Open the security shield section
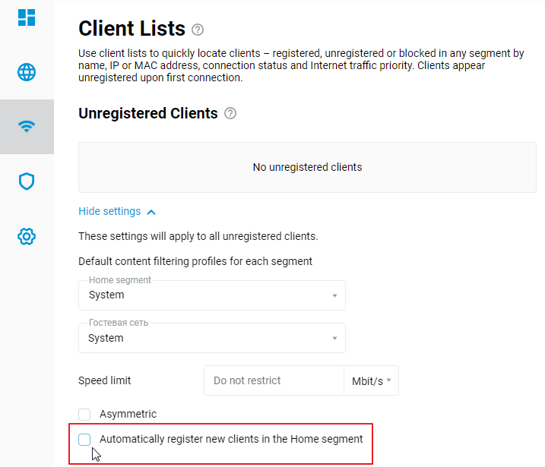Image resolution: width=545 pixels, height=467 pixels. (x=27, y=181)
